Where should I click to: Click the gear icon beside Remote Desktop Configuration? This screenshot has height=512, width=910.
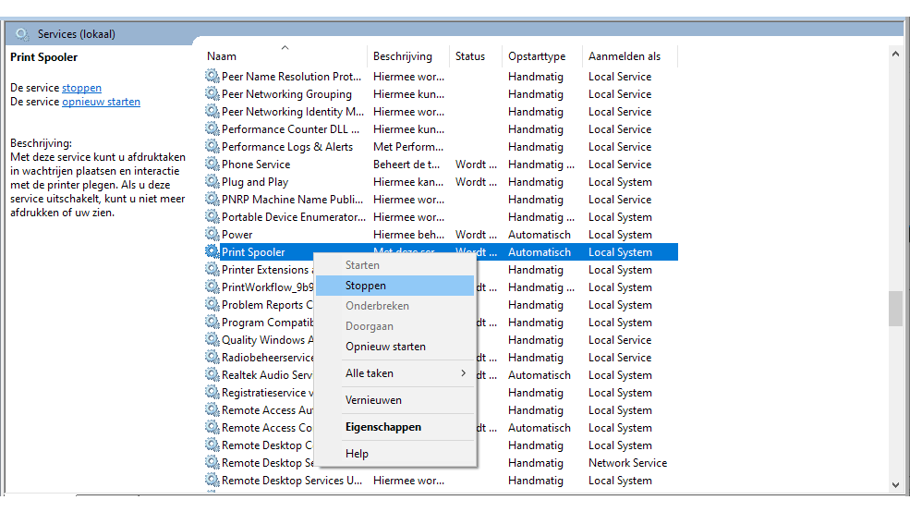tap(212, 445)
